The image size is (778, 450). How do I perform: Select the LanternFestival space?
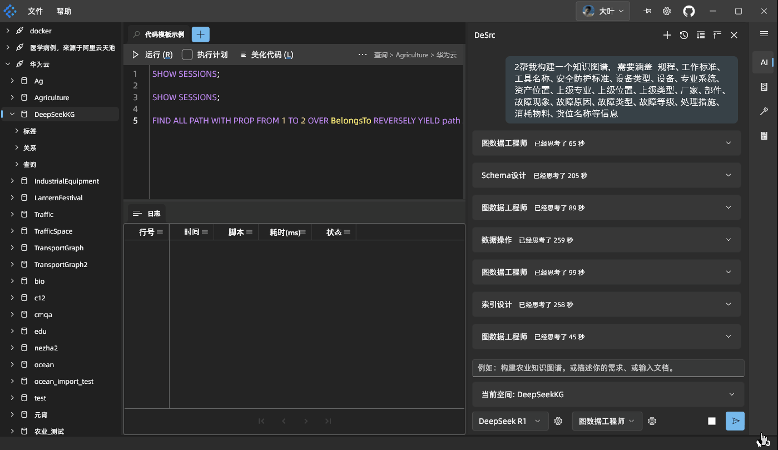(x=58, y=197)
